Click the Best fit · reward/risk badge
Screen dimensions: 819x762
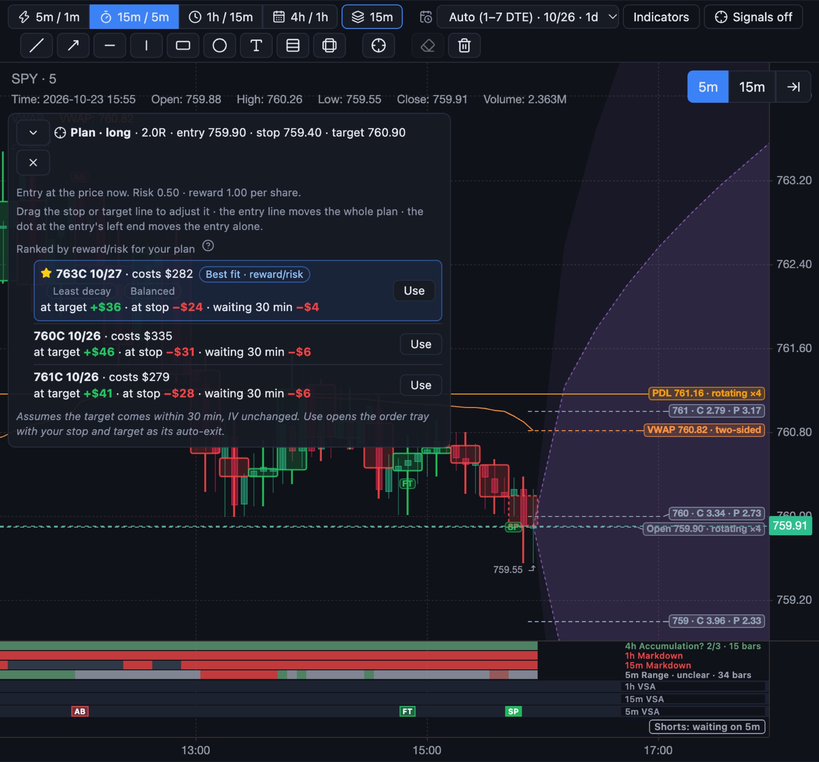[254, 275]
